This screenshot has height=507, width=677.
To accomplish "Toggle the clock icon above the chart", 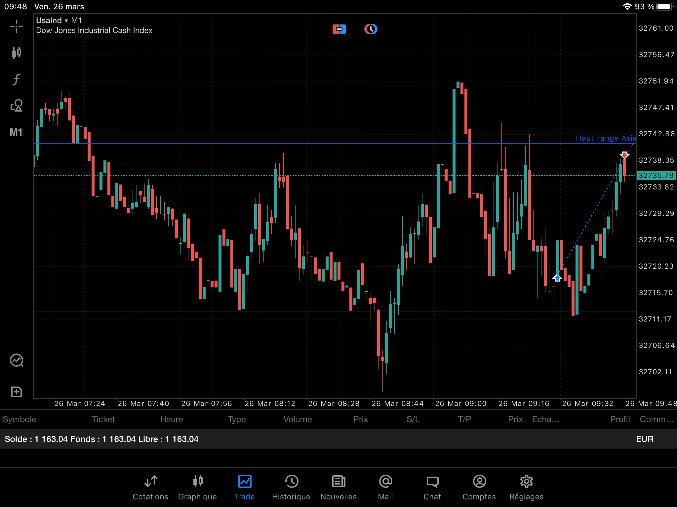I will click(371, 29).
